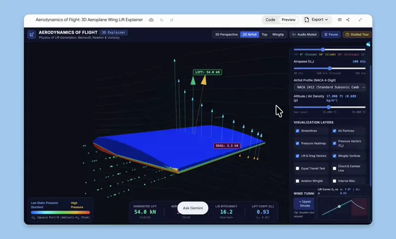The width and height of the screenshot is (396, 239).
Task: Toggle the Wingtip Vortices checkbox
Action: coord(335,156)
